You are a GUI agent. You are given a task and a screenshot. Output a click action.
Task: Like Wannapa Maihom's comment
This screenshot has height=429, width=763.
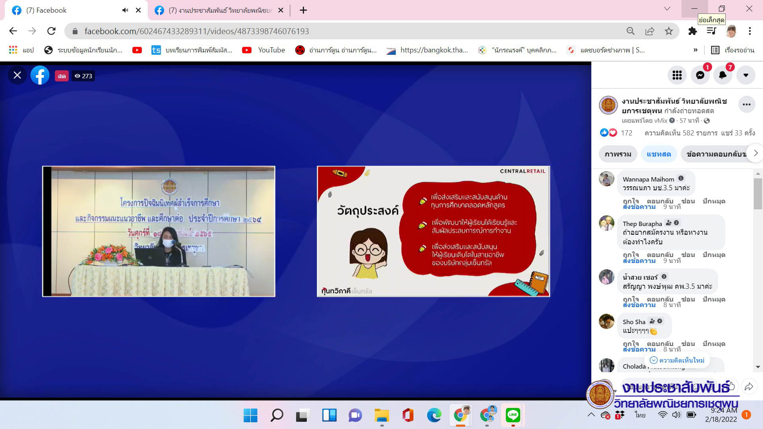(631, 201)
